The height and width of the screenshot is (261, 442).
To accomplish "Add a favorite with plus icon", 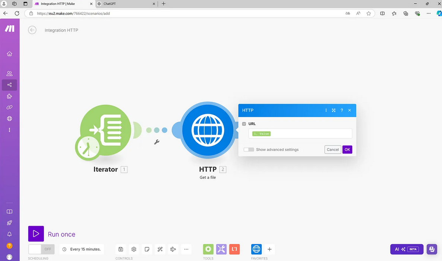I will 269,249.
